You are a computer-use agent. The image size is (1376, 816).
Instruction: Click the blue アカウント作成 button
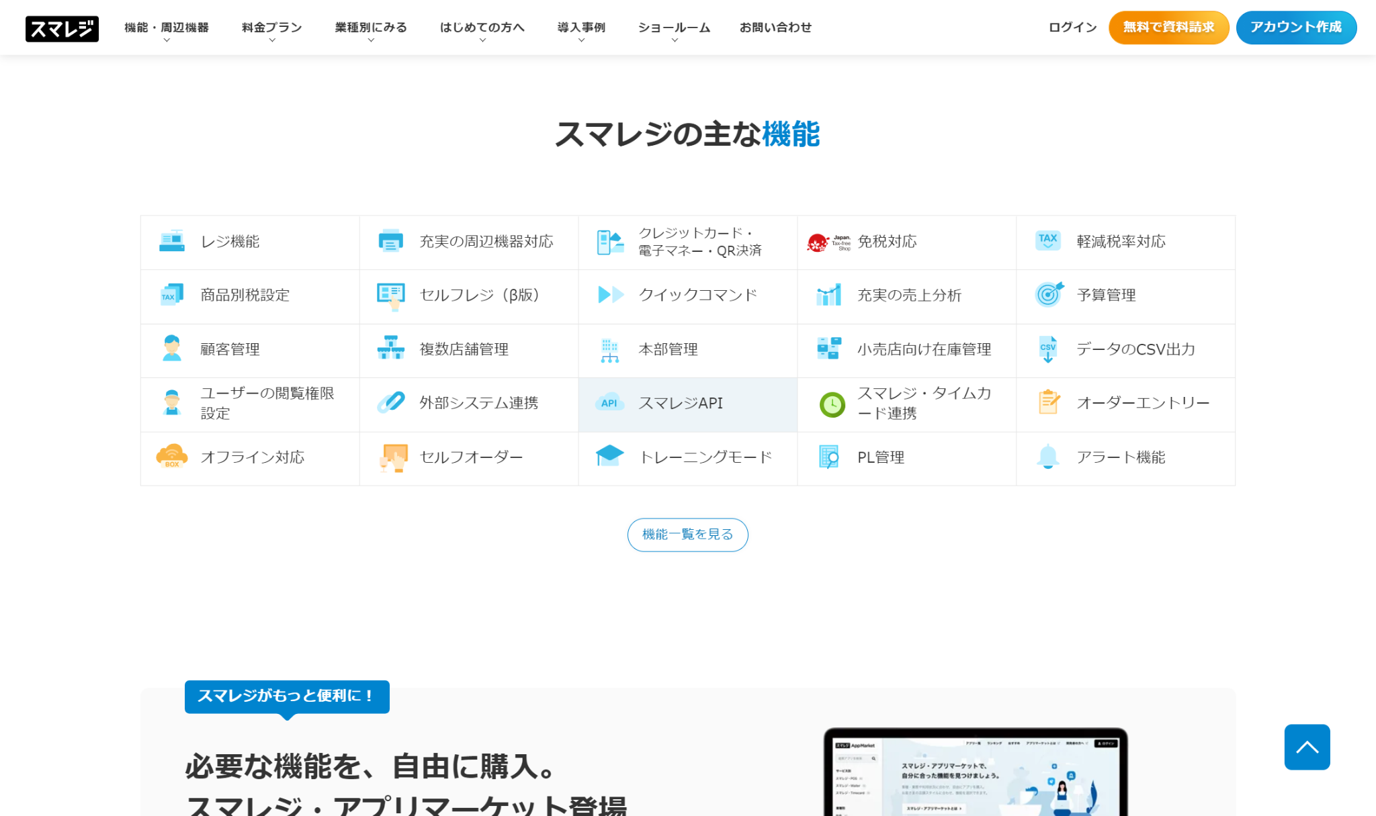1296,28
